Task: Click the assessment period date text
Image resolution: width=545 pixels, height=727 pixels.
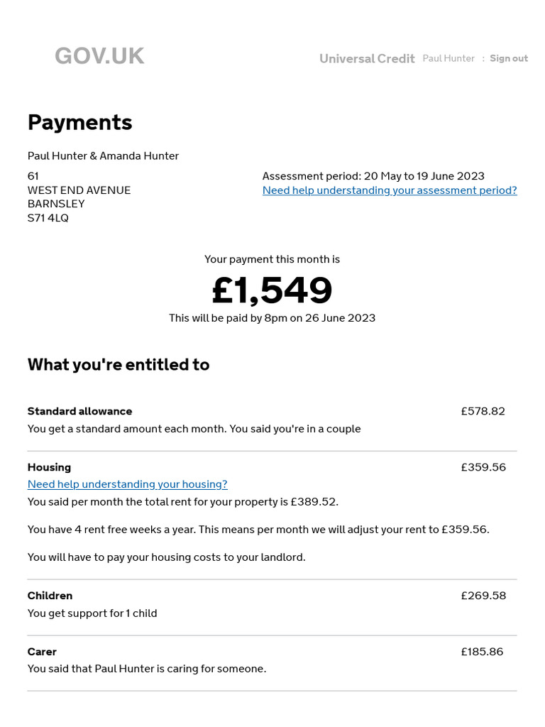Action: coord(373,176)
